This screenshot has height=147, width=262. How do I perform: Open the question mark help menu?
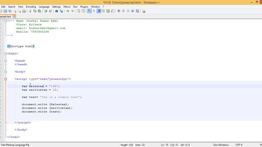[x=103, y=7]
